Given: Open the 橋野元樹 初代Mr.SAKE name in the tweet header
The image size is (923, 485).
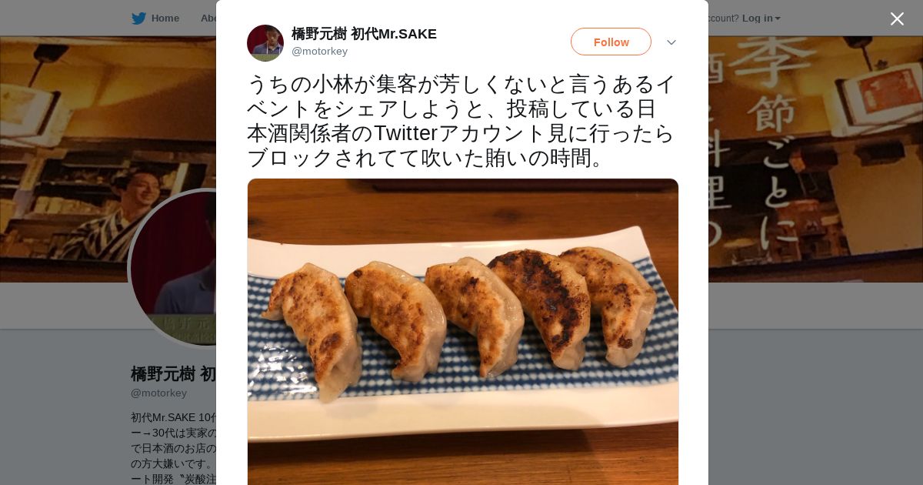Looking at the screenshot, I should point(364,34).
